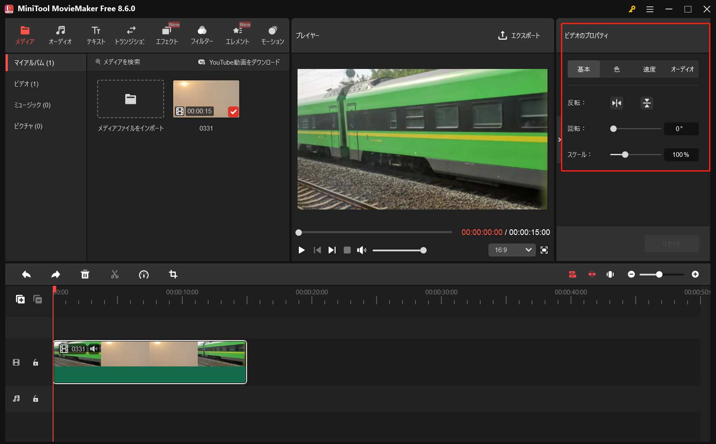Mute the 0331 clip speaker icon
The width and height of the screenshot is (716, 444).
(x=93, y=349)
